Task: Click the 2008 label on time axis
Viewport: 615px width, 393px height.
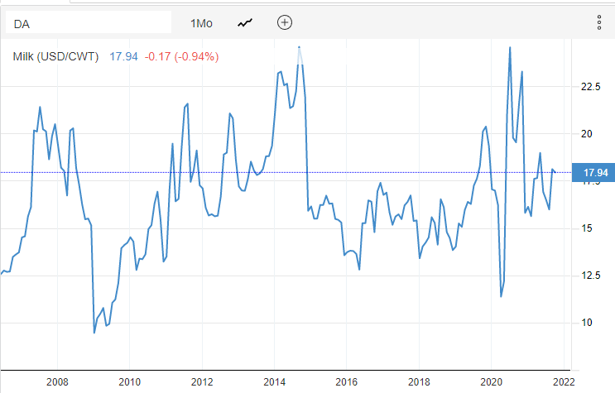Action: point(56,381)
